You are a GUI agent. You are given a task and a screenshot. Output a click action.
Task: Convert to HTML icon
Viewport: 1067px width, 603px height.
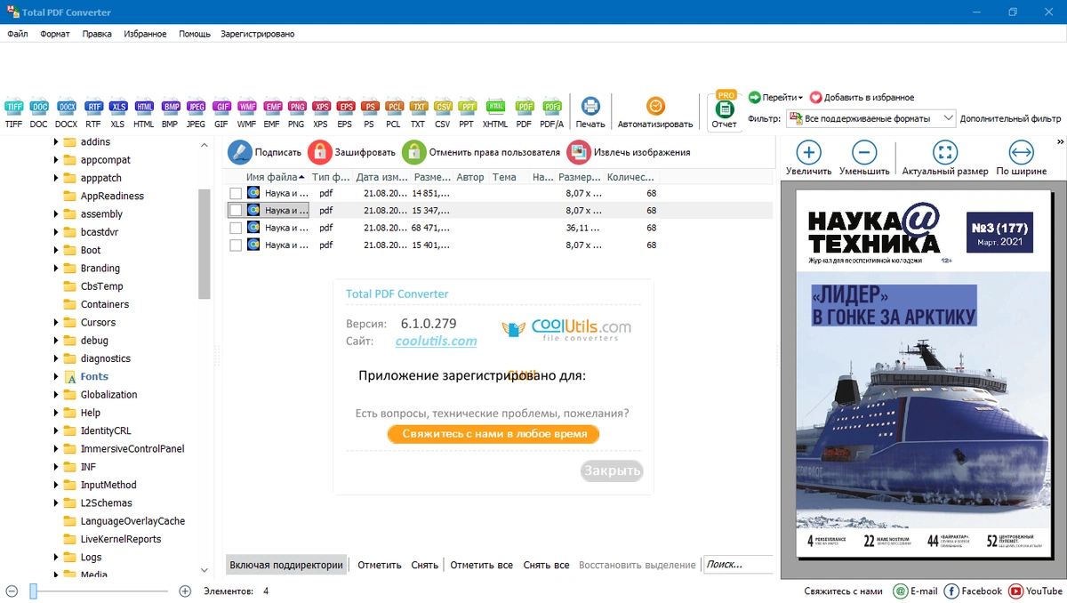click(144, 112)
